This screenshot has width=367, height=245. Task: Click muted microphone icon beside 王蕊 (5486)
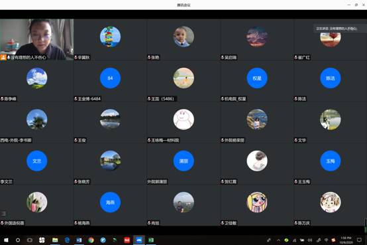point(149,99)
